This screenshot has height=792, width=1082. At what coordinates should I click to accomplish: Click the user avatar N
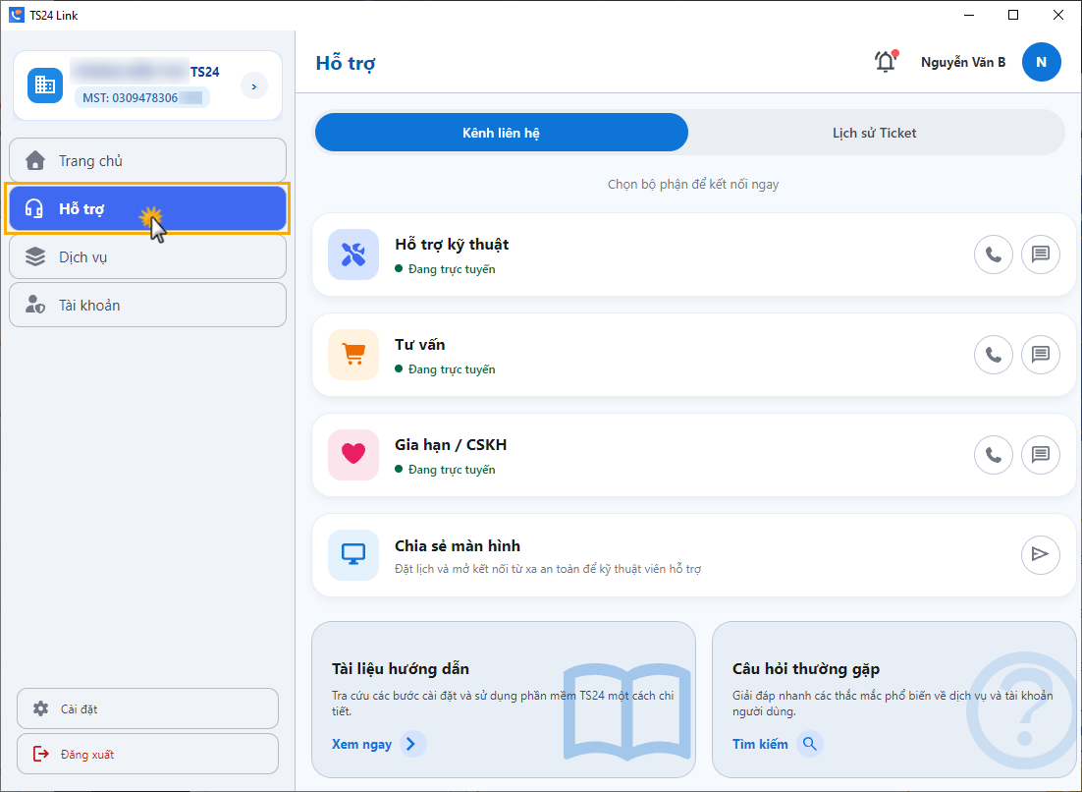coord(1041,62)
